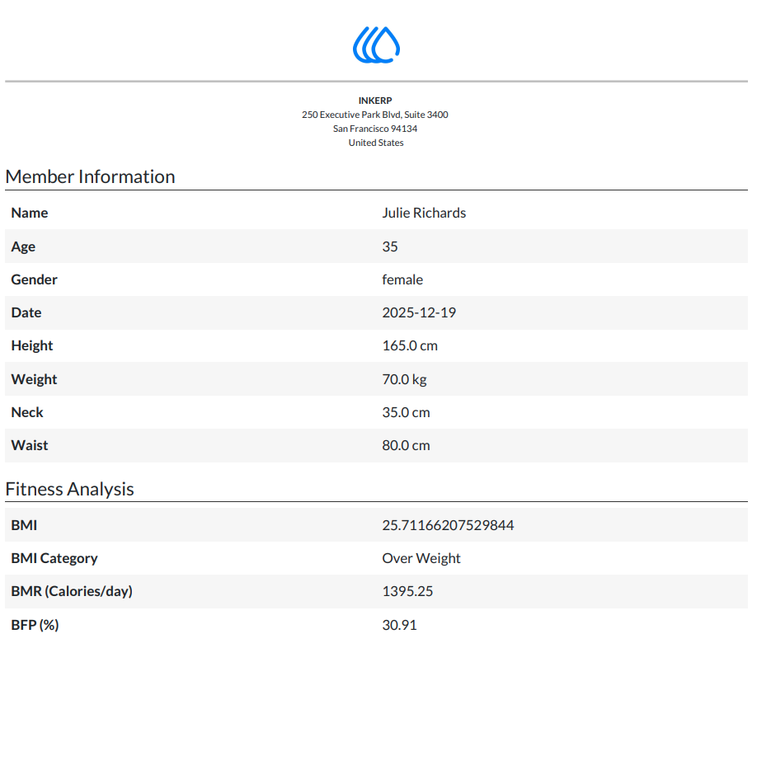Select the weight value '70.0 kg'
This screenshot has width=757, height=770.
click(x=404, y=379)
